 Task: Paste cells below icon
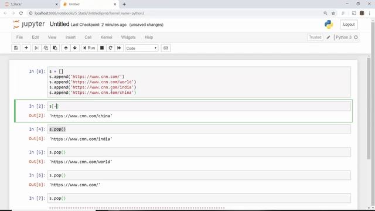tap(55, 48)
